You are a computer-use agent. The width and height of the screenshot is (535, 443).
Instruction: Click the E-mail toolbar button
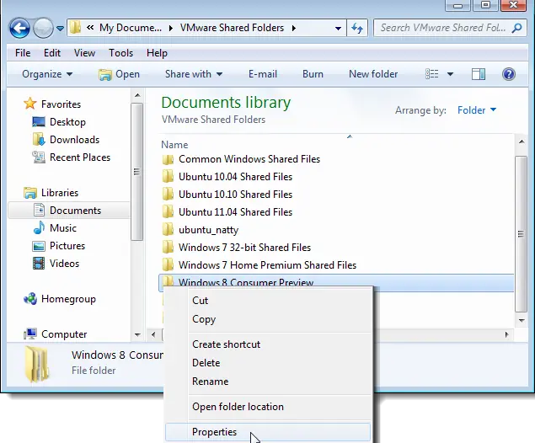tap(262, 74)
